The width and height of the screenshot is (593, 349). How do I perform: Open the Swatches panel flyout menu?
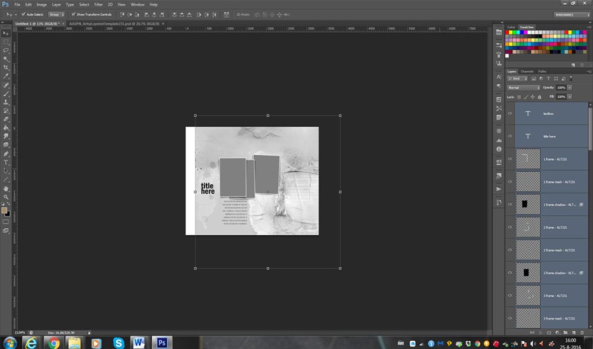pos(589,27)
